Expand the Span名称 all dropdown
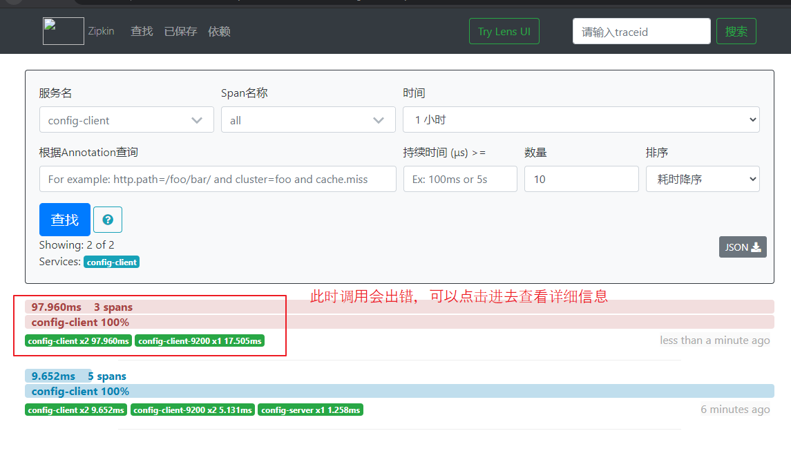The height and width of the screenshot is (451, 791). click(x=308, y=120)
